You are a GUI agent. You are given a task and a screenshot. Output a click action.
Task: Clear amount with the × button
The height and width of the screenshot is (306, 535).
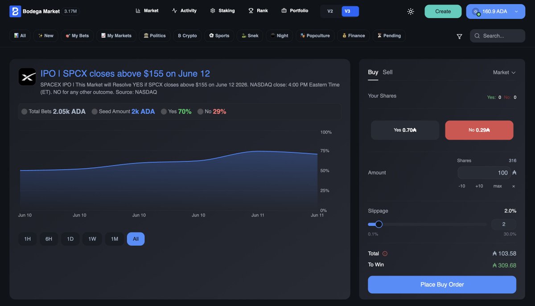[x=514, y=186]
